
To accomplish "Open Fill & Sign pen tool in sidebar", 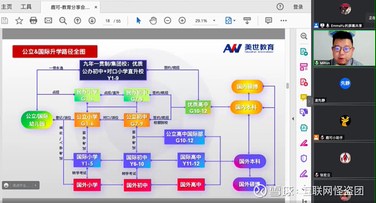I will pos(304,143).
